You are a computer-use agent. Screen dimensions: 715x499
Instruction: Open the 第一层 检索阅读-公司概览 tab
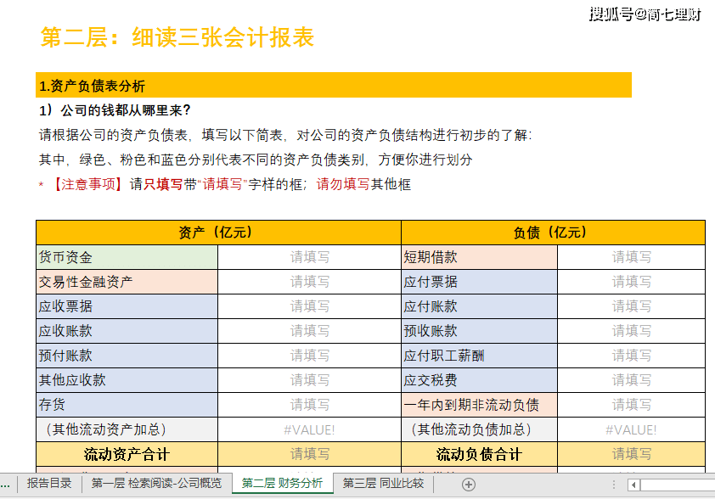click(156, 484)
